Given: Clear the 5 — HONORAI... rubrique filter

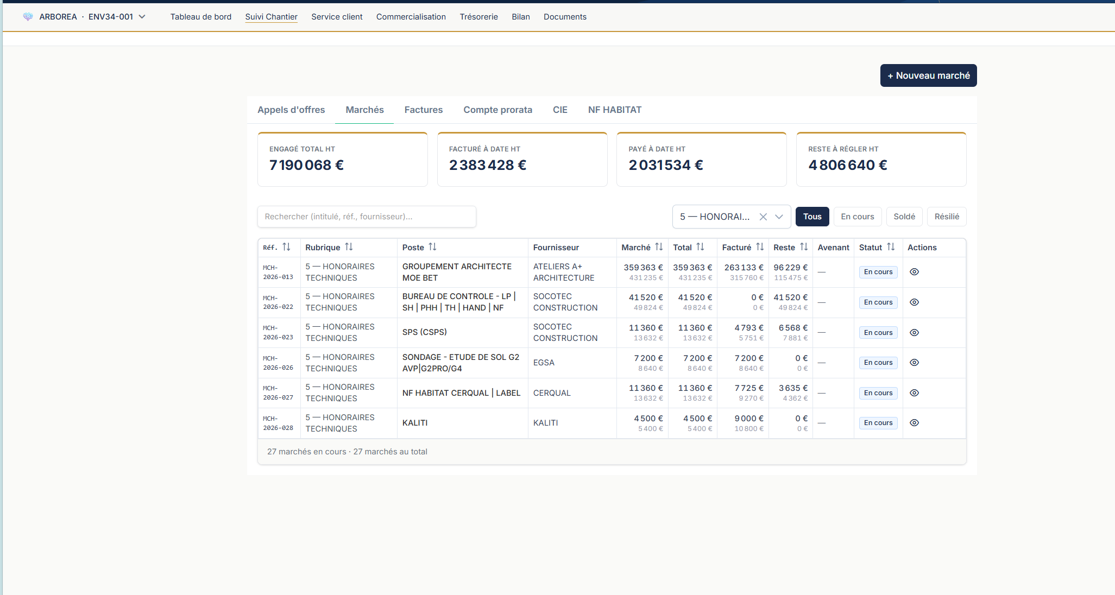Looking at the screenshot, I should (x=763, y=217).
